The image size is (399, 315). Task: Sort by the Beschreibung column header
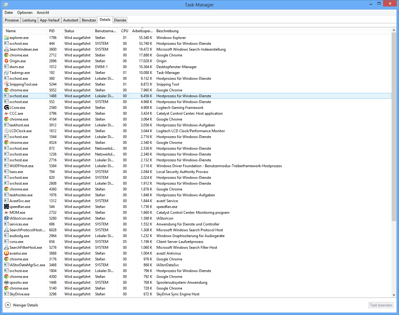(272, 31)
